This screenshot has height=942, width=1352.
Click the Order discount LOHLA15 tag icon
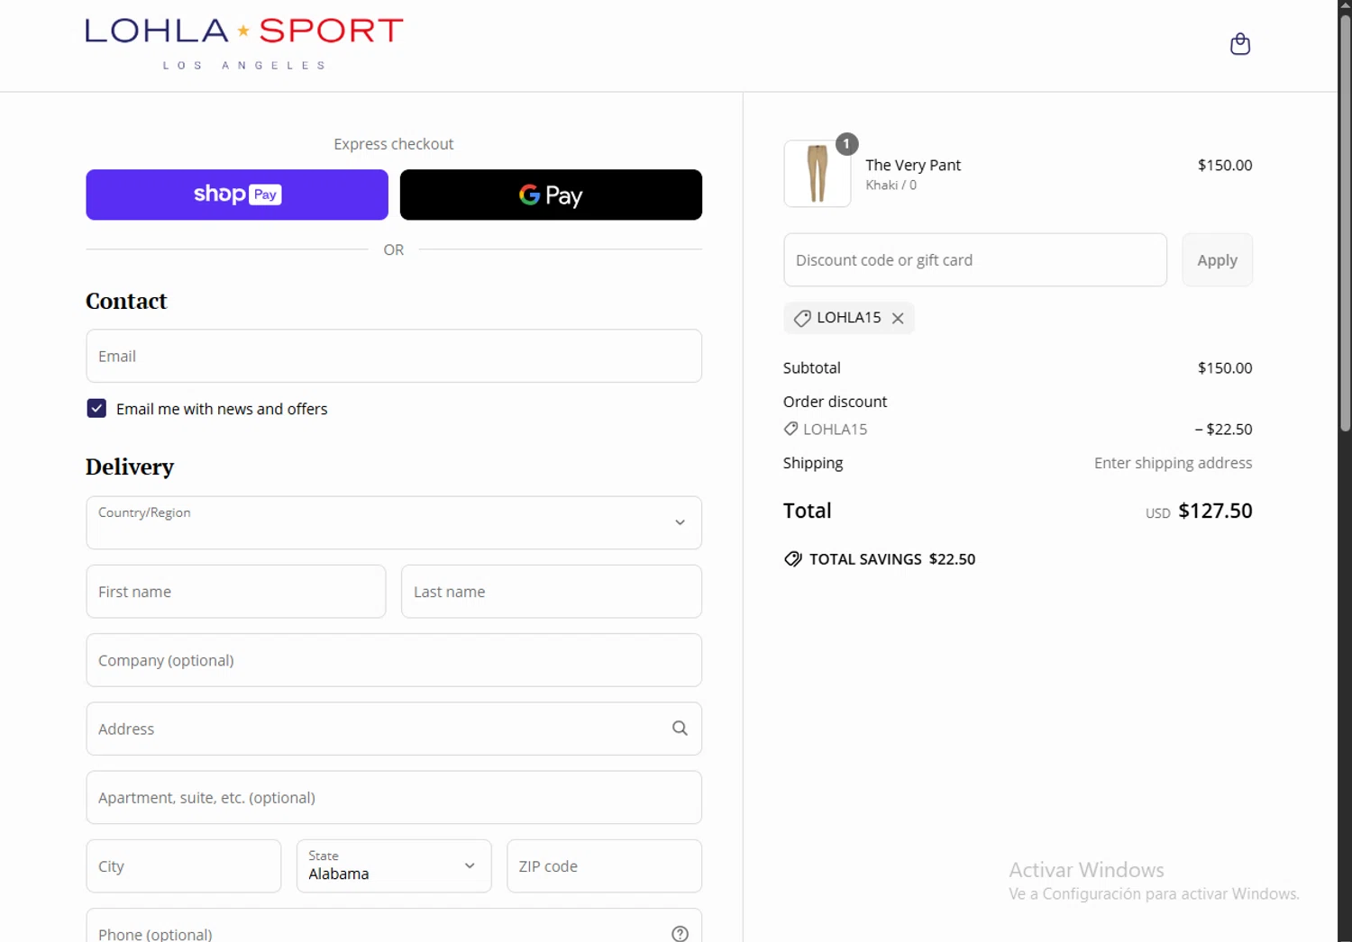pos(790,429)
